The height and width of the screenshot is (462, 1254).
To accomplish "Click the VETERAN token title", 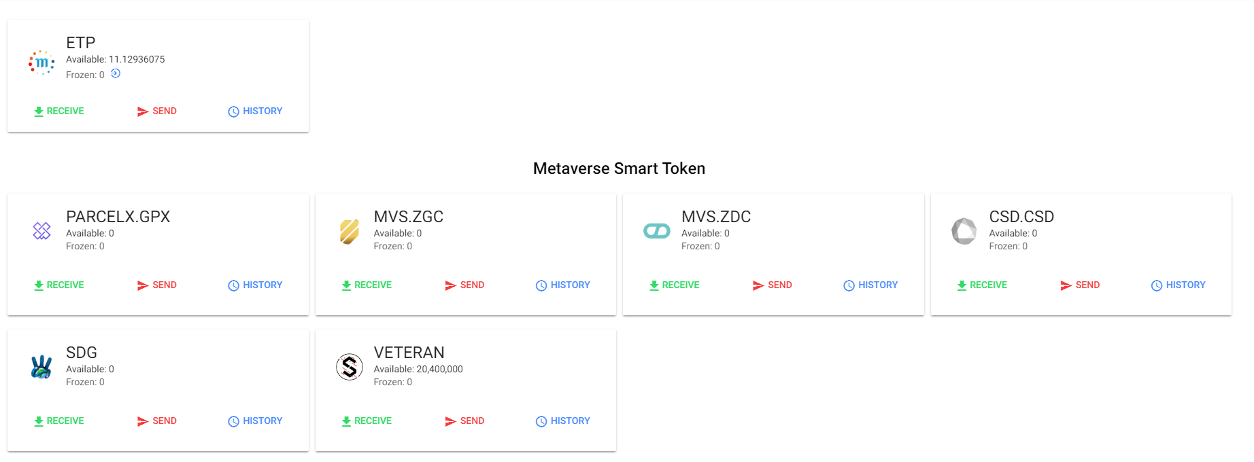I will tap(409, 353).
